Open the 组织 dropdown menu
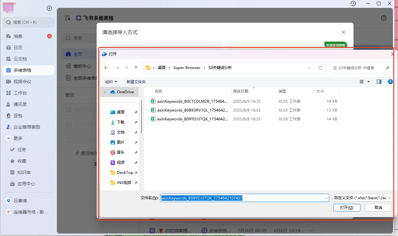398x236 pixels. tap(111, 82)
